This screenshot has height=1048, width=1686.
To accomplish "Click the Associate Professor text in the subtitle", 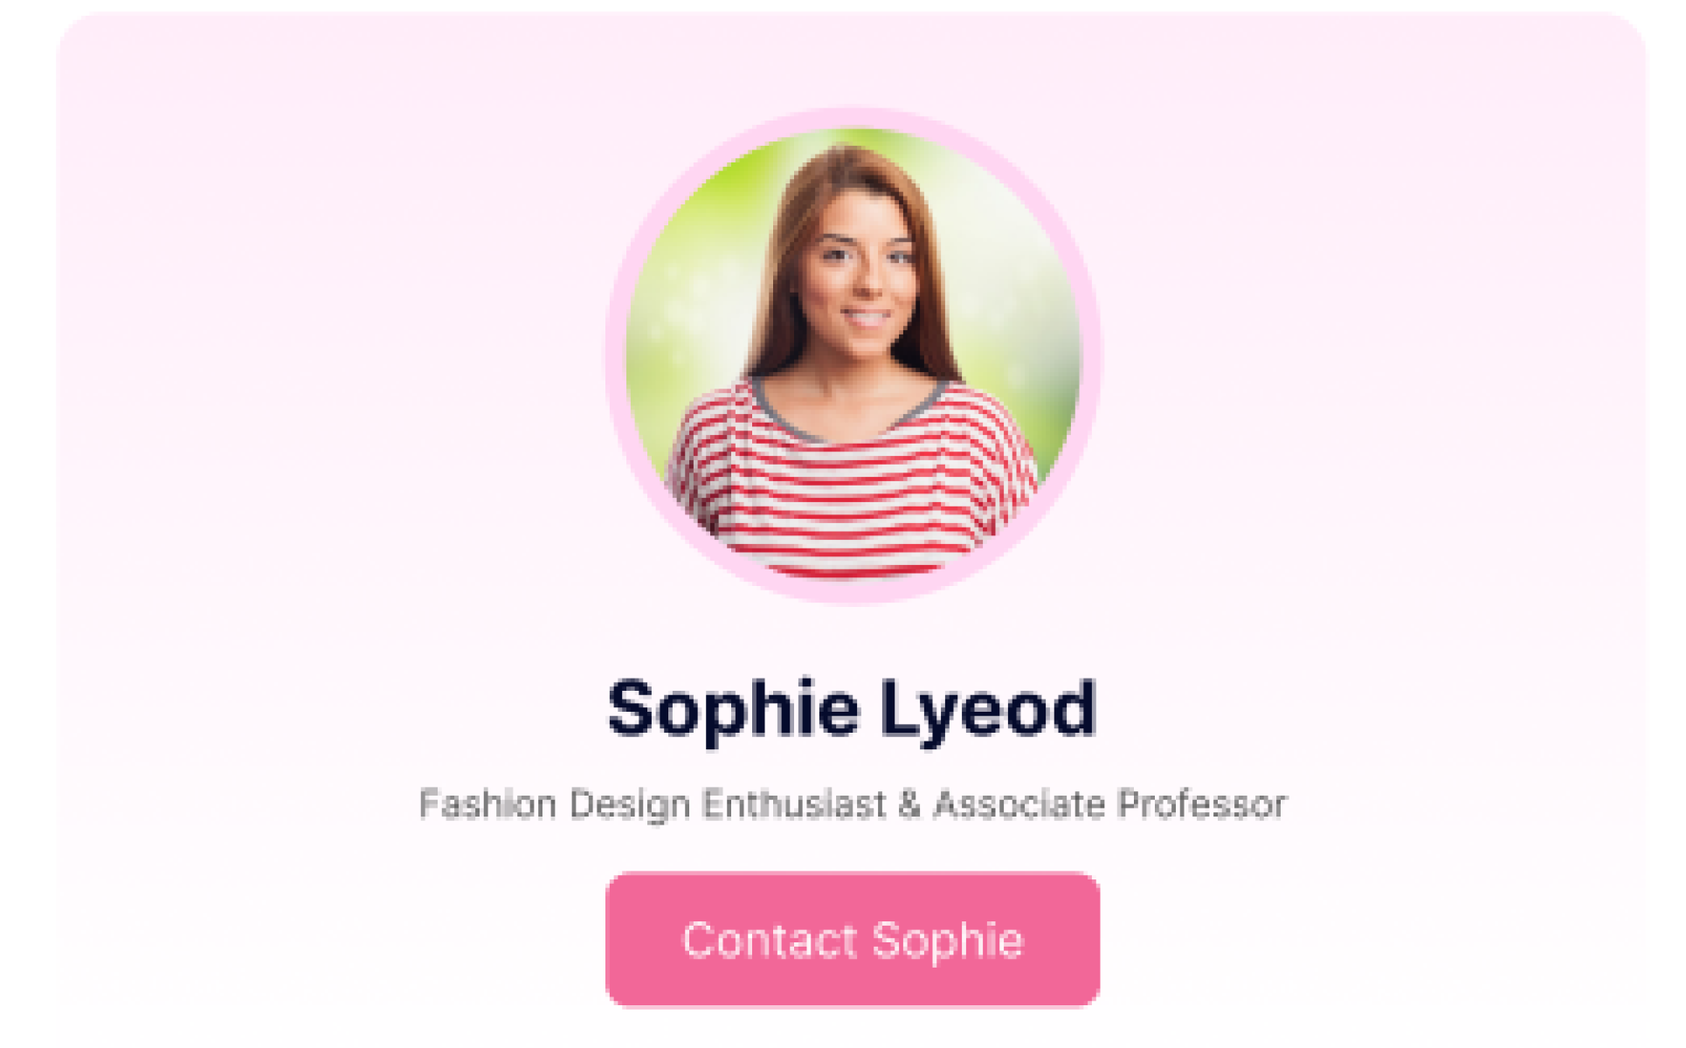I will pyautogui.click(x=1110, y=804).
